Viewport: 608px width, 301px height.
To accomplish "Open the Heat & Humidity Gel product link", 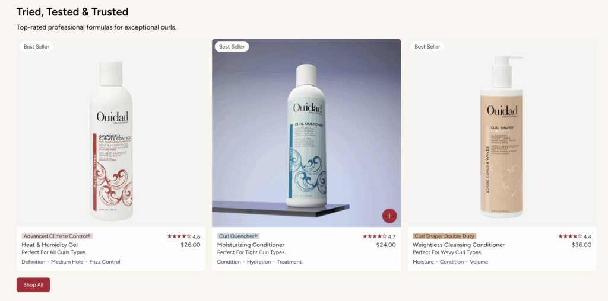I will point(50,245).
